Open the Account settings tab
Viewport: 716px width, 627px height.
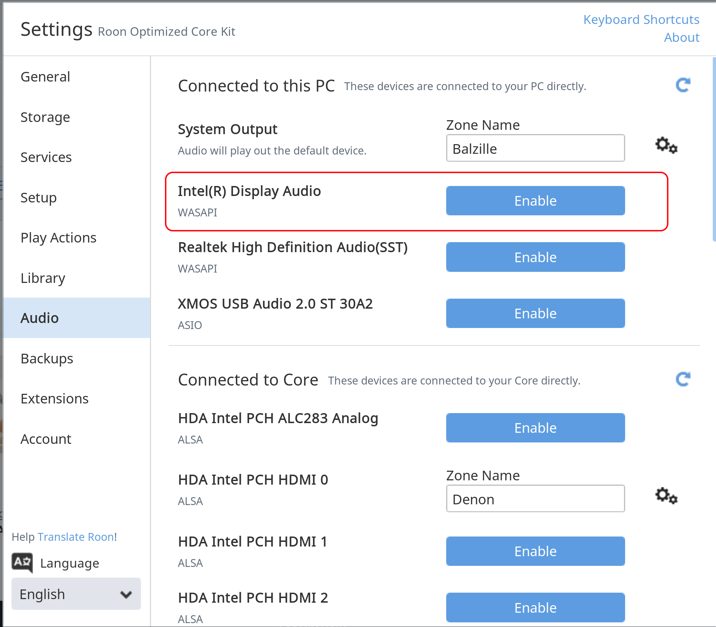[x=77, y=439]
